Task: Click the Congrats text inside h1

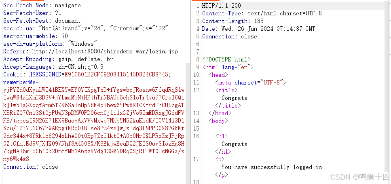Action: (235, 144)
